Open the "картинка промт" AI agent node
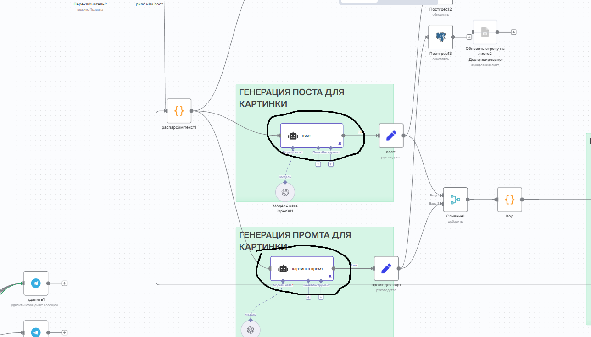Image resolution: width=591 pixels, height=337 pixels. tap(302, 269)
